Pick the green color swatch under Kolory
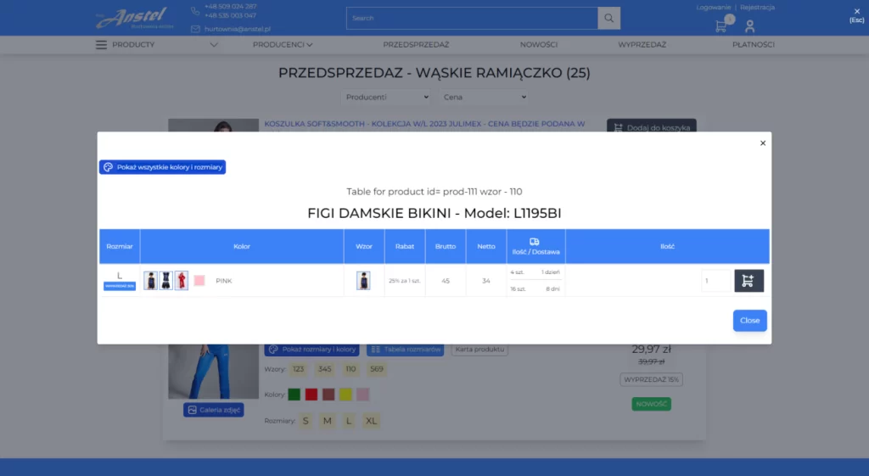869x476 pixels. 294,395
